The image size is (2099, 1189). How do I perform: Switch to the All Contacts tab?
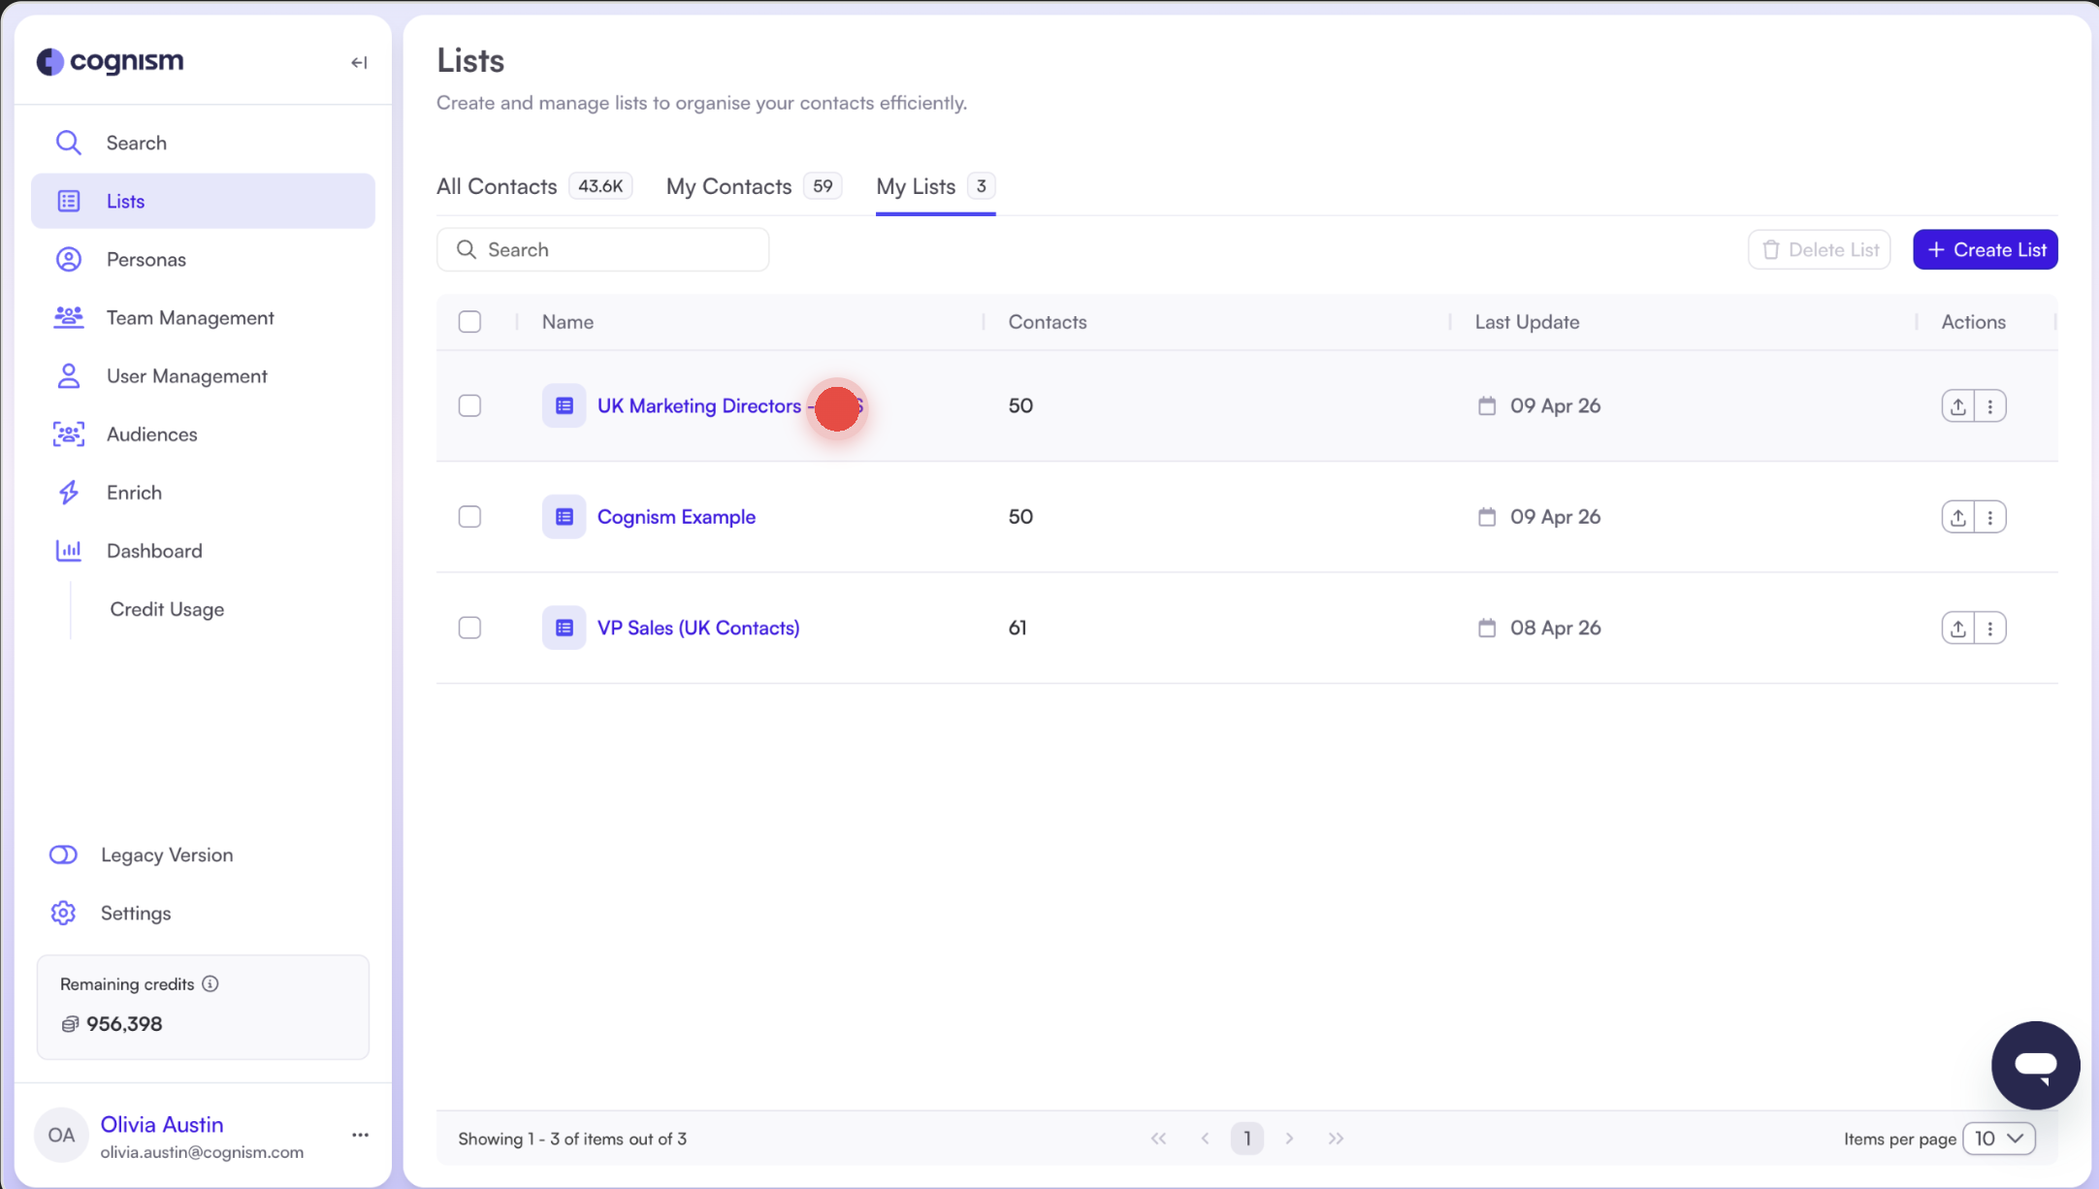(497, 186)
